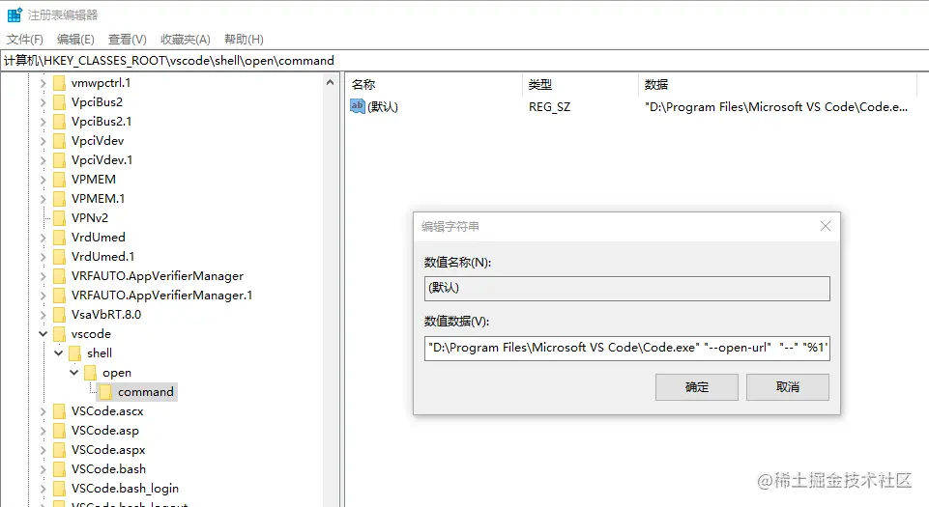Open the 帮助(H) menu
Image resolution: width=929 pixels, height=507 pixels.
[x=244, y=40]
